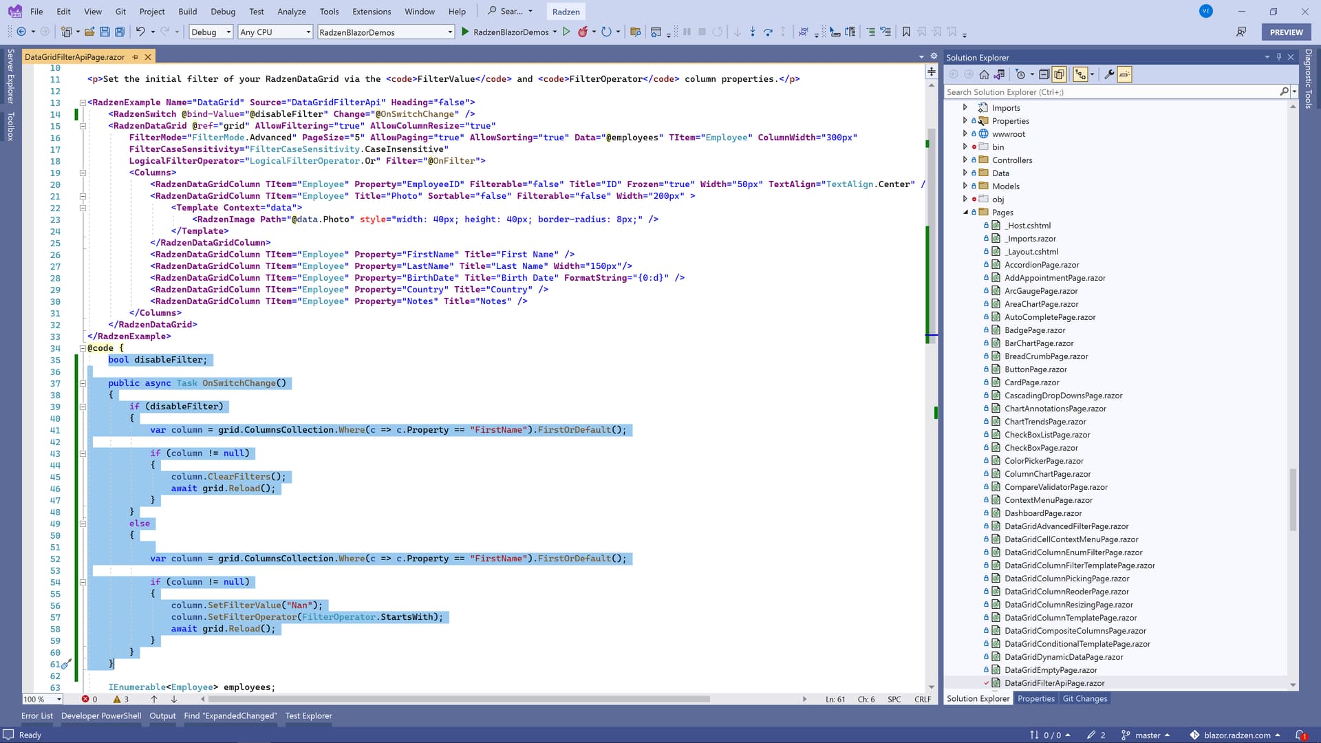Open the Analyze menu
Viewport: 1321px width, 743px height.
click(x=292, y=11)
